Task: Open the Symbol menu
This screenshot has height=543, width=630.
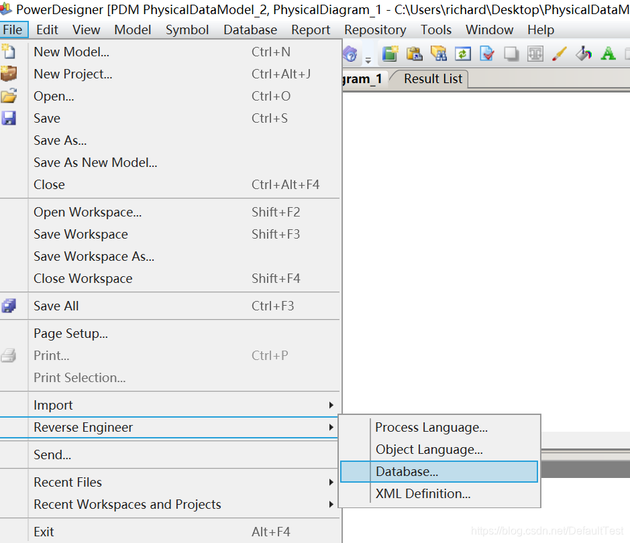Action: [x=187, y=29]
